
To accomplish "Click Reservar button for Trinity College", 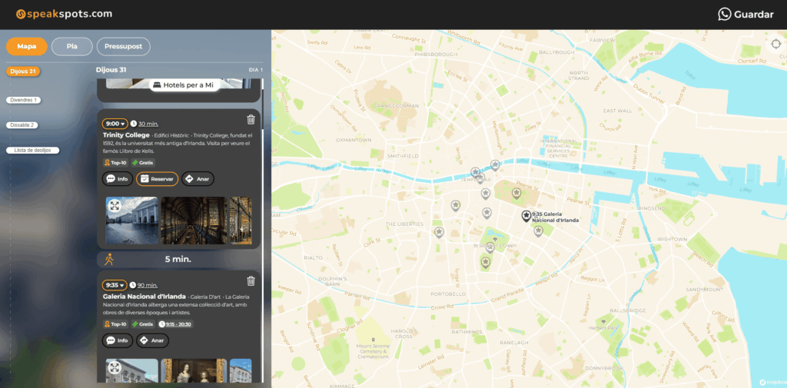I will tap(157, 179).
